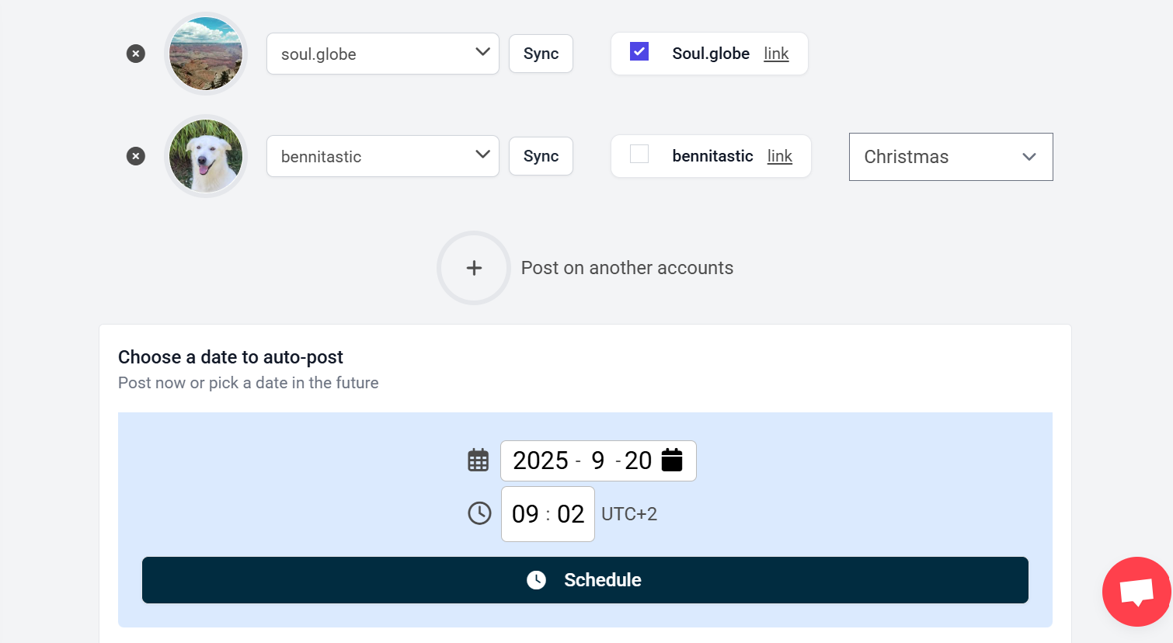
Task: Expand the bennitastic account dropdown
Action: [x=383, y=156]
